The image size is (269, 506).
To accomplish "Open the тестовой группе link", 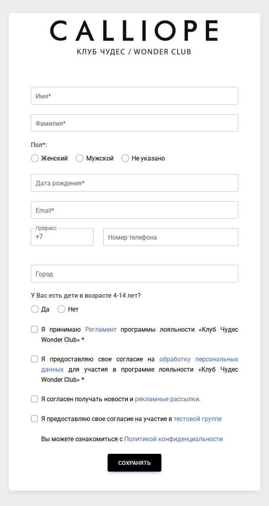I will pos(197,418).
